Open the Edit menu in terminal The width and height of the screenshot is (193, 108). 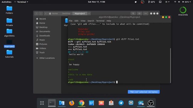pyautogui.click(x=76, y=21)
